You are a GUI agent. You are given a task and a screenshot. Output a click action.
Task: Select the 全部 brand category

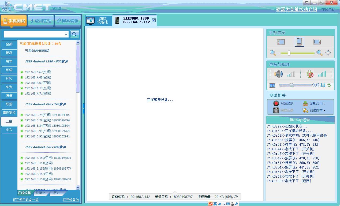point(9,44)
